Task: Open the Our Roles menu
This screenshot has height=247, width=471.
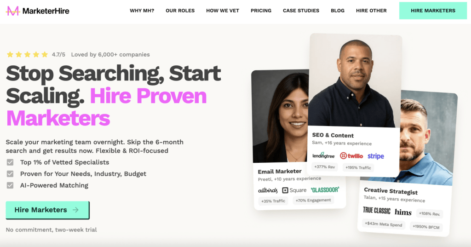Action: 180,11
